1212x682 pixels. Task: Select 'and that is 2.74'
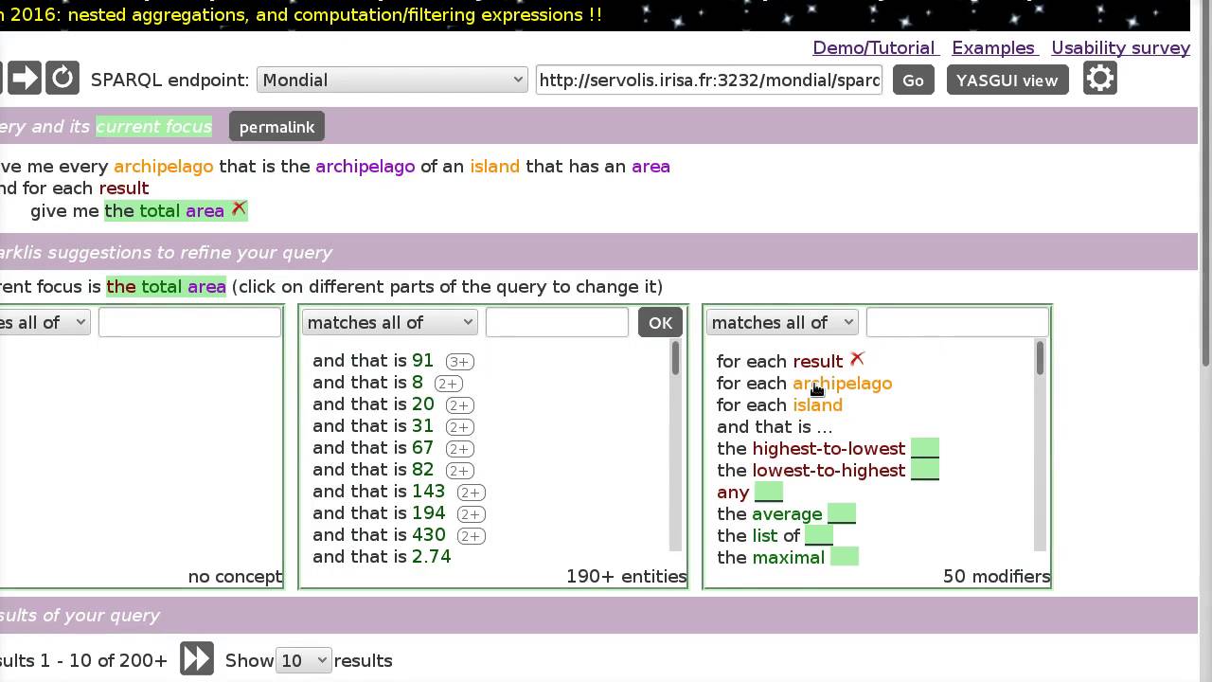[x=382, y=557]
